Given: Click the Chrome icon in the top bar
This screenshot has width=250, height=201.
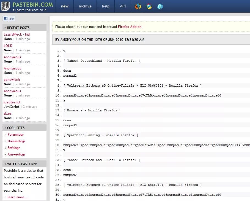Looking at the screenshot, I should pyautogui.click(x=149, y=6).
